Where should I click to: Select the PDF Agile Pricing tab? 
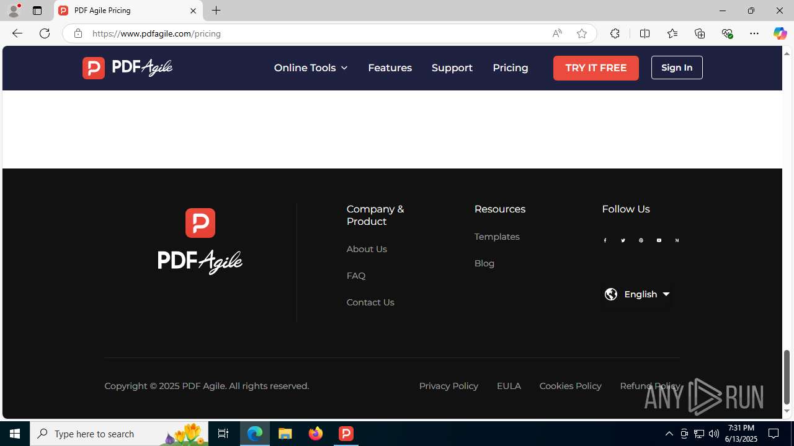coord(128,11)
